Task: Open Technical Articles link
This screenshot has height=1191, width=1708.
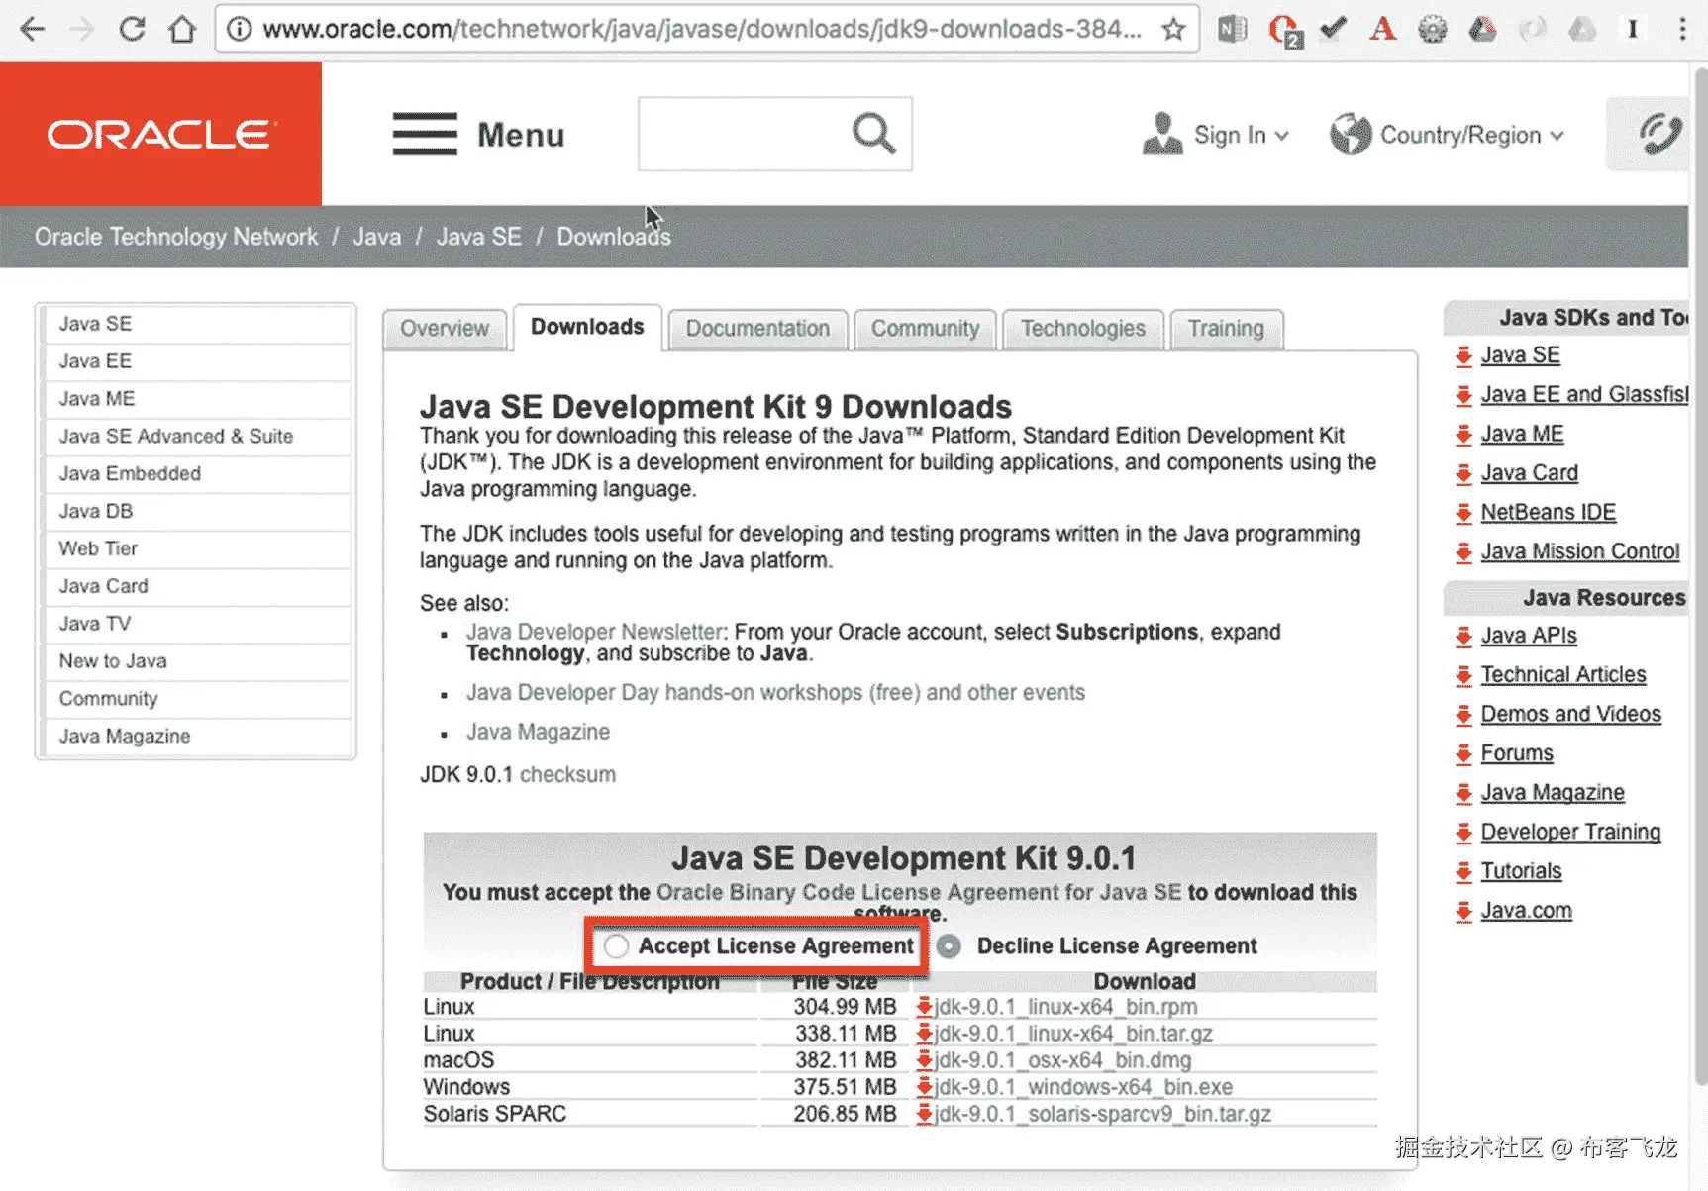Action: 1562,675
